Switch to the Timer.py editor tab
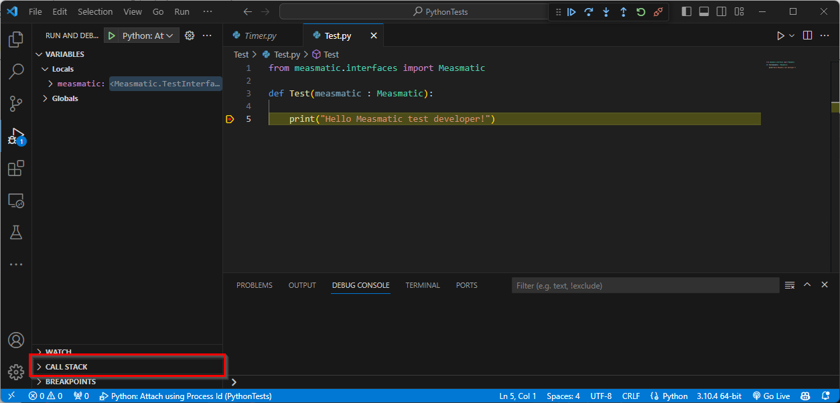840x403 pixels. click(x=263, y=35)
